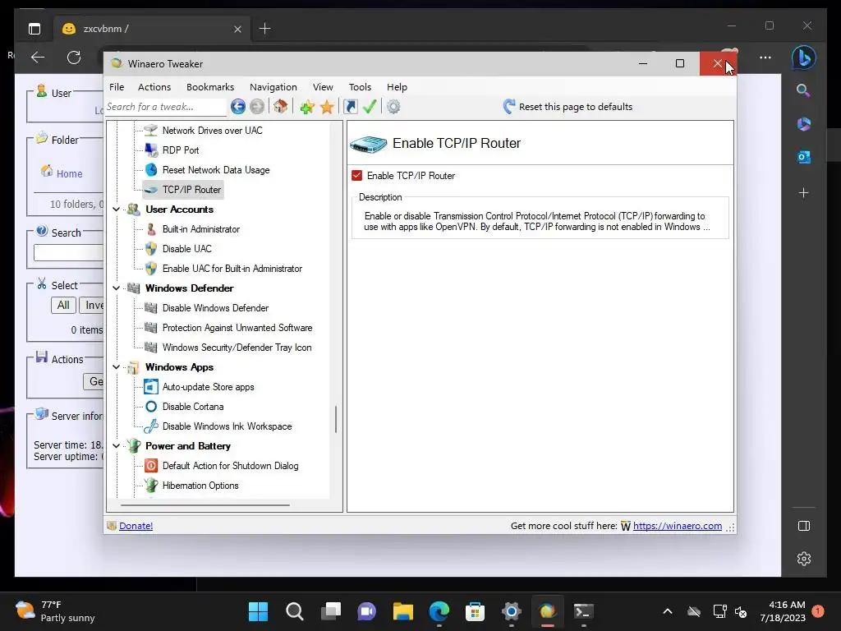
Task: Click the Reset this page to defaults button
Action: [x=568, y=107]
